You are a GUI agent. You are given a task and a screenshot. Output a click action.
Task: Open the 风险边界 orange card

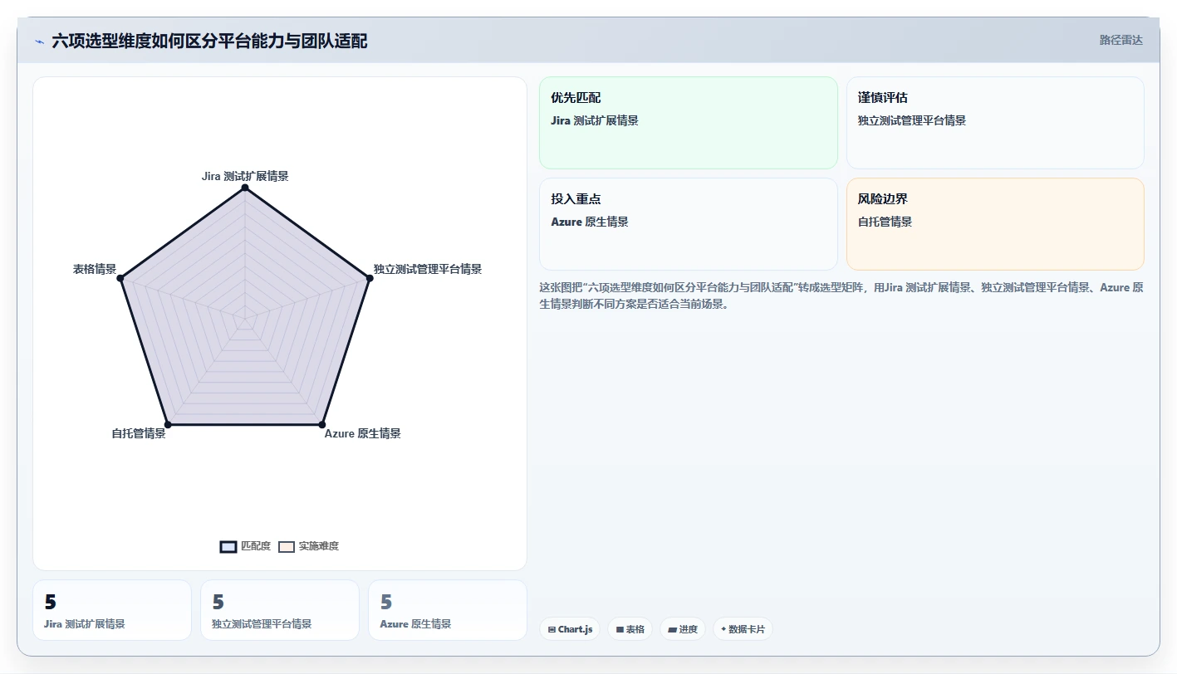[995, 224]
